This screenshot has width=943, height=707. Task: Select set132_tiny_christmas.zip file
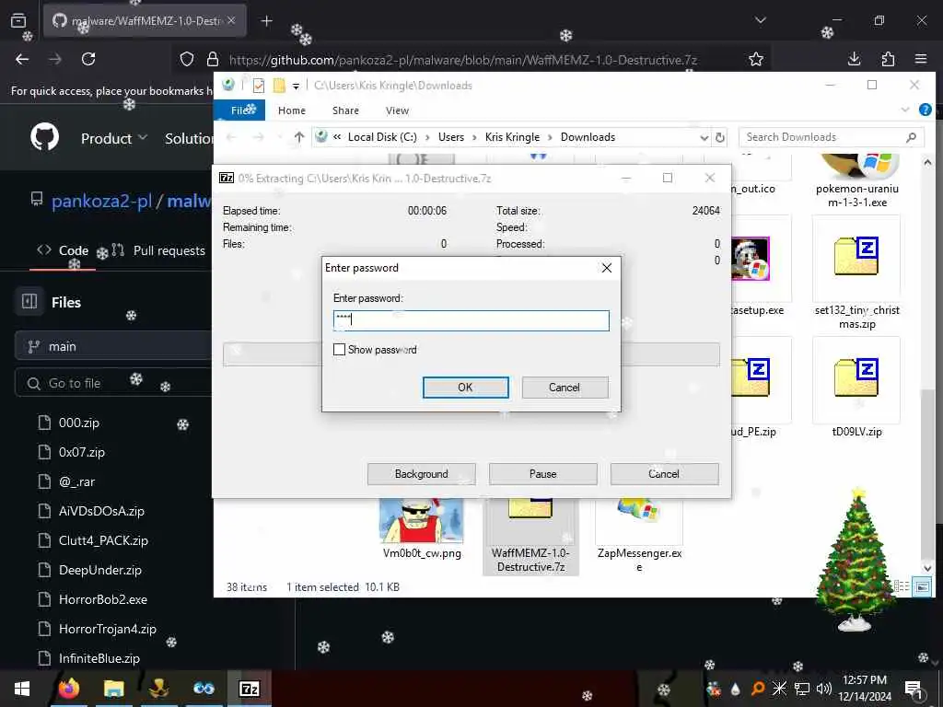857,273
